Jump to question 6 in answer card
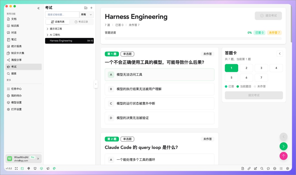The width and height of the screenshot is (296, 175). [x=246, y=78]
